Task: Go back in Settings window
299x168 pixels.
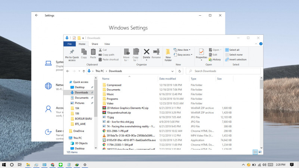Action: 36,15
